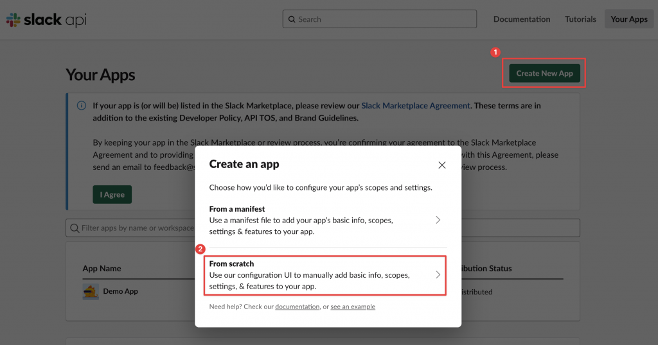Open the documentation help link
This screenshot has height=345, width=658.
pos(297,307)
